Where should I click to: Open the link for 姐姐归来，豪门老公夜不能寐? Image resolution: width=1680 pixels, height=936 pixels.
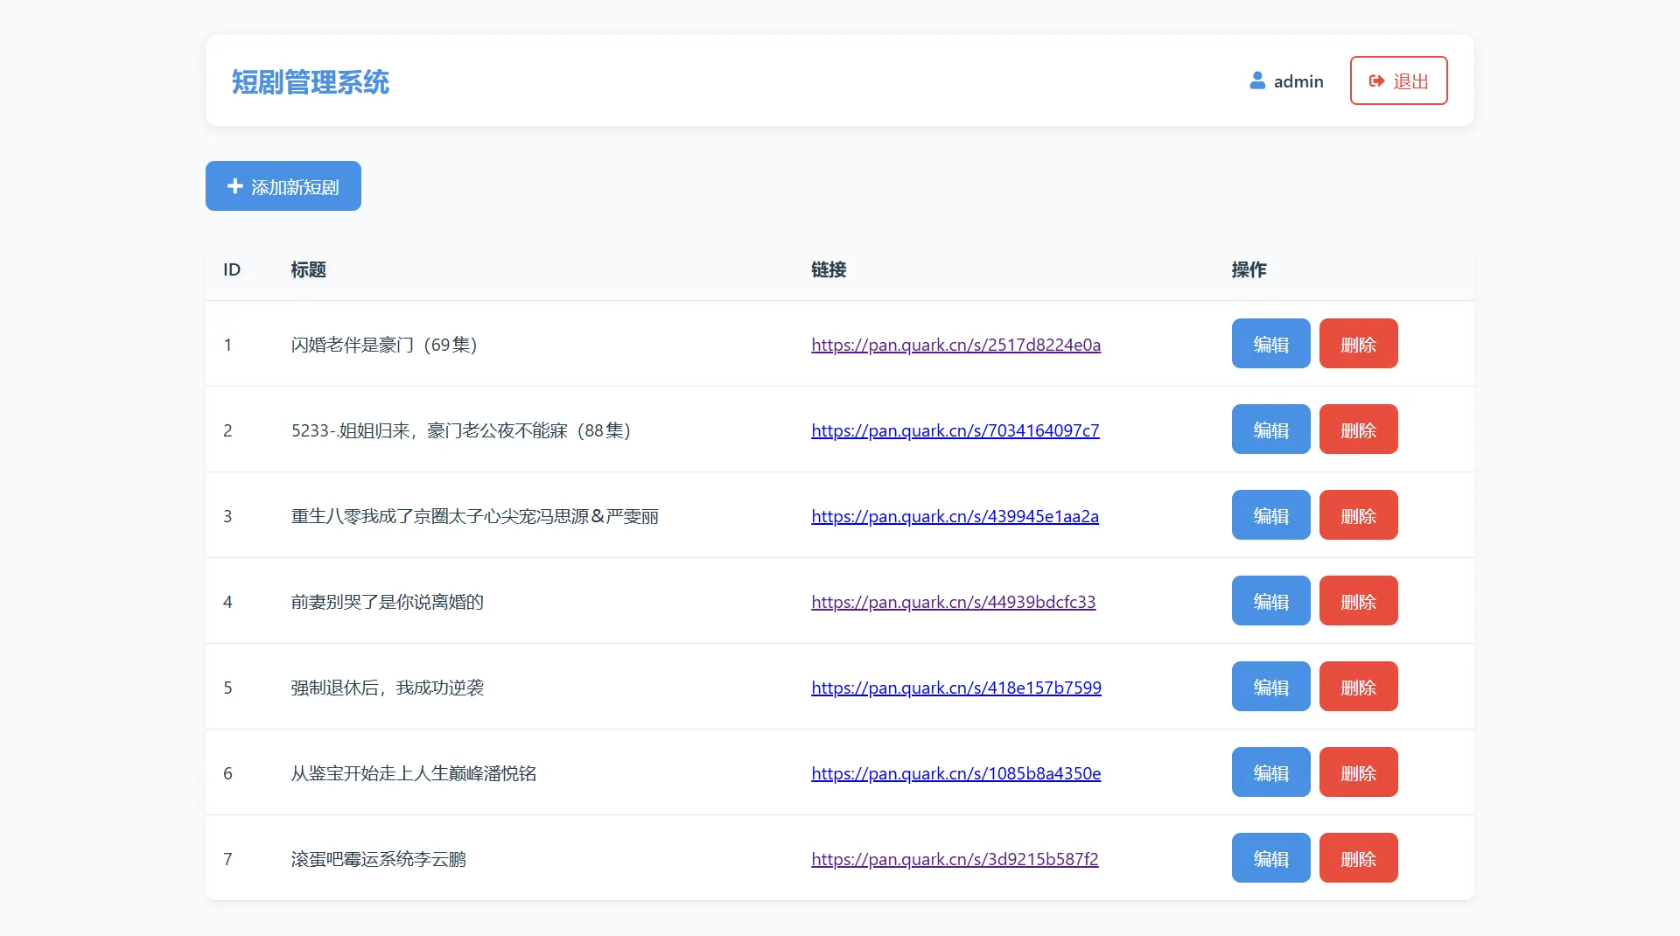click(955, 430)
